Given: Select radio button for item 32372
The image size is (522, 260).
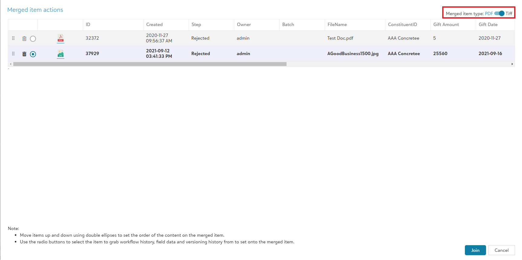Looking at the screenshot, I should tap(33, 38).
